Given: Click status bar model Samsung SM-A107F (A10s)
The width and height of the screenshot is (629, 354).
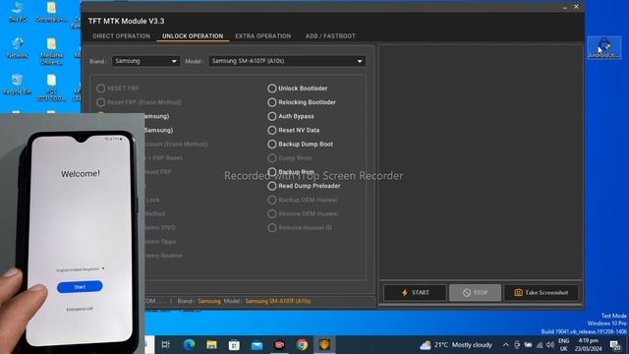Looking at the screenshot, I should pos(278,301).
